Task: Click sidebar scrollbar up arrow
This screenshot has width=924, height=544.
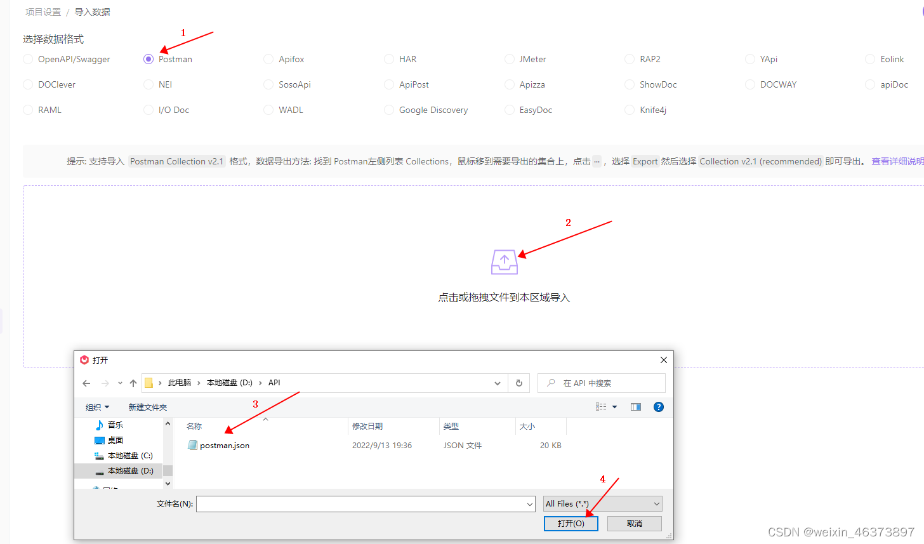Action: point(168,424)
